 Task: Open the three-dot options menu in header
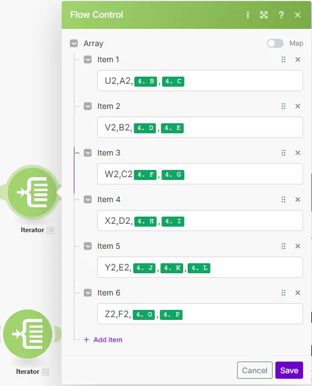point(248,15)
